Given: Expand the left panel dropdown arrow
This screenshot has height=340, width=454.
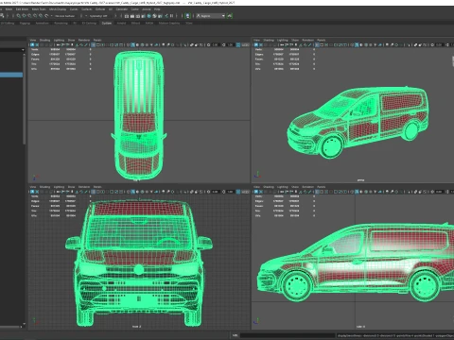Looking at the screenshot, I should [x=23, y=50].
